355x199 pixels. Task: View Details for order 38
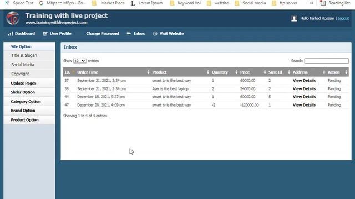pyautogui.click(x=304, y=88)
